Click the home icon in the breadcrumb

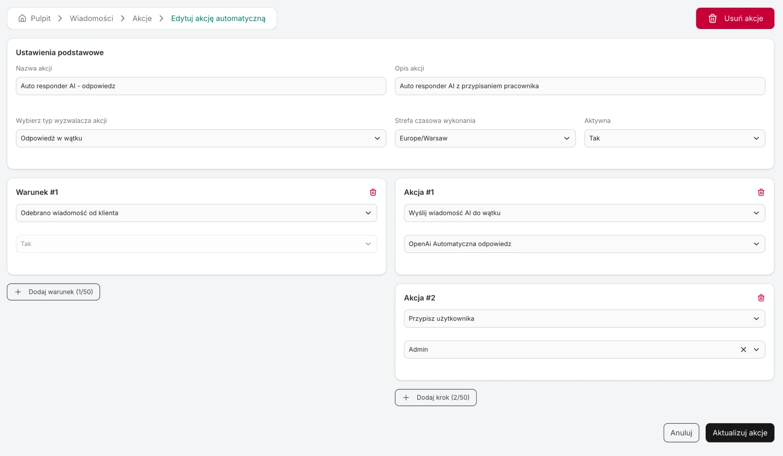(22, 18)
